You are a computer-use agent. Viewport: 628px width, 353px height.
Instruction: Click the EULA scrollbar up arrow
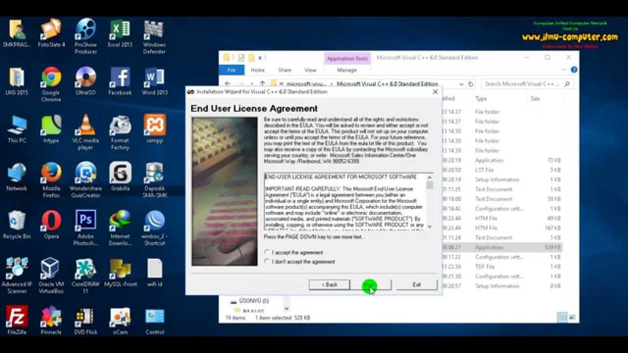pos(430,177)
